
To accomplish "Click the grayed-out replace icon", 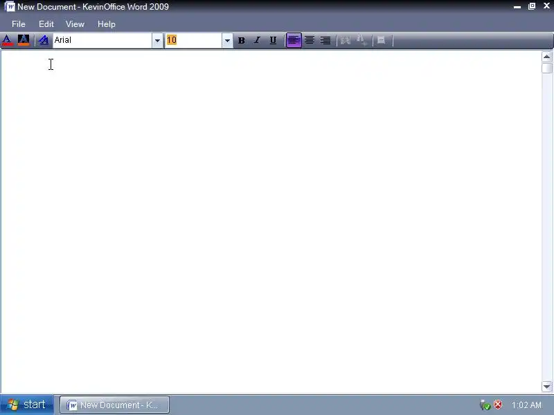I will click(361, 41).
